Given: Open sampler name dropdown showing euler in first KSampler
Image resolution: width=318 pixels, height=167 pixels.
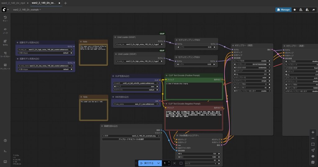Looking at the screenshot, I should pos(252,78).
